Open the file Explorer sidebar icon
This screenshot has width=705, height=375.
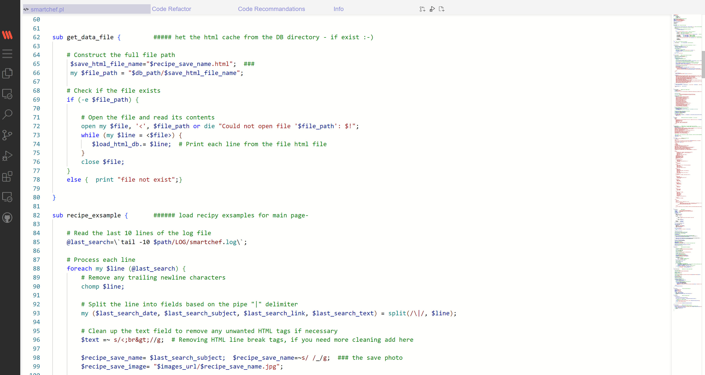[x=8, y=73]
